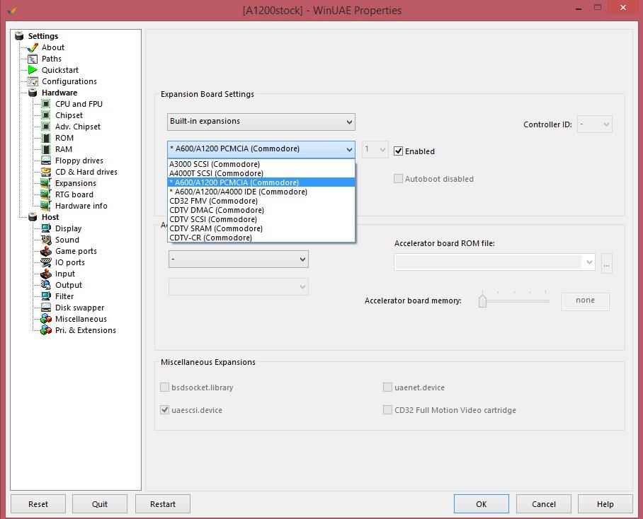
Task: Select the Settings root tree item
Action: pos(42,36)
